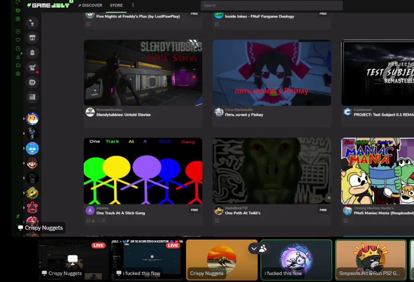Click FREE tag on One Track At A Stick Gang
This screenshot has width=414, height=282.
(x=194, y=210)
